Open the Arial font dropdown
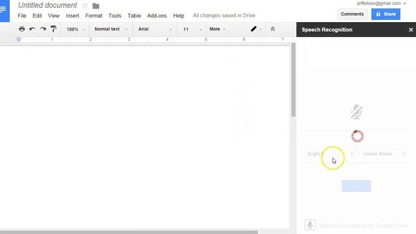416x234 pixels. pyautogui.click(x=155, y=29)
